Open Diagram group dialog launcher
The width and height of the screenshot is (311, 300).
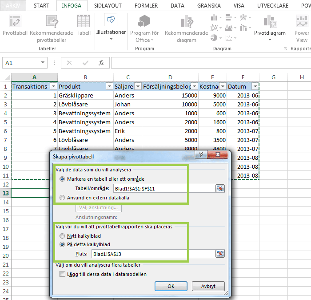pos(285,49)
